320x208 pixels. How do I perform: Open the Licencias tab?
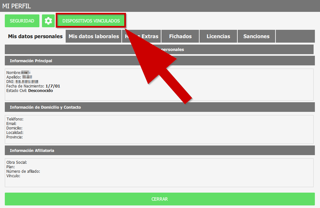click(x=218, y=36)
